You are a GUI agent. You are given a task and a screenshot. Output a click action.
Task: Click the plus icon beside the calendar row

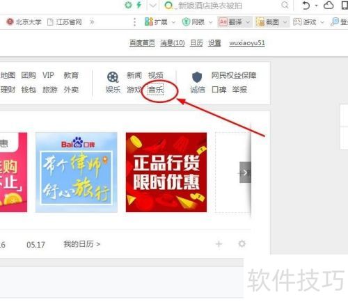pyautogui.click(x=219, y=244)
